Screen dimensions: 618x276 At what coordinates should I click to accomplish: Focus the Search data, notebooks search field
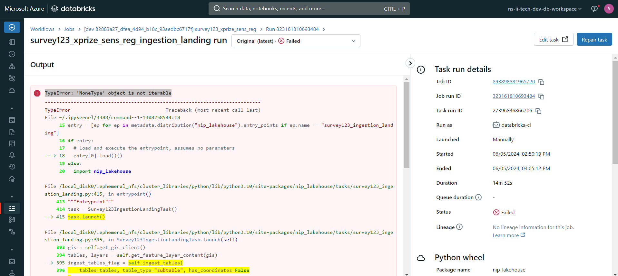pos(309,9)
